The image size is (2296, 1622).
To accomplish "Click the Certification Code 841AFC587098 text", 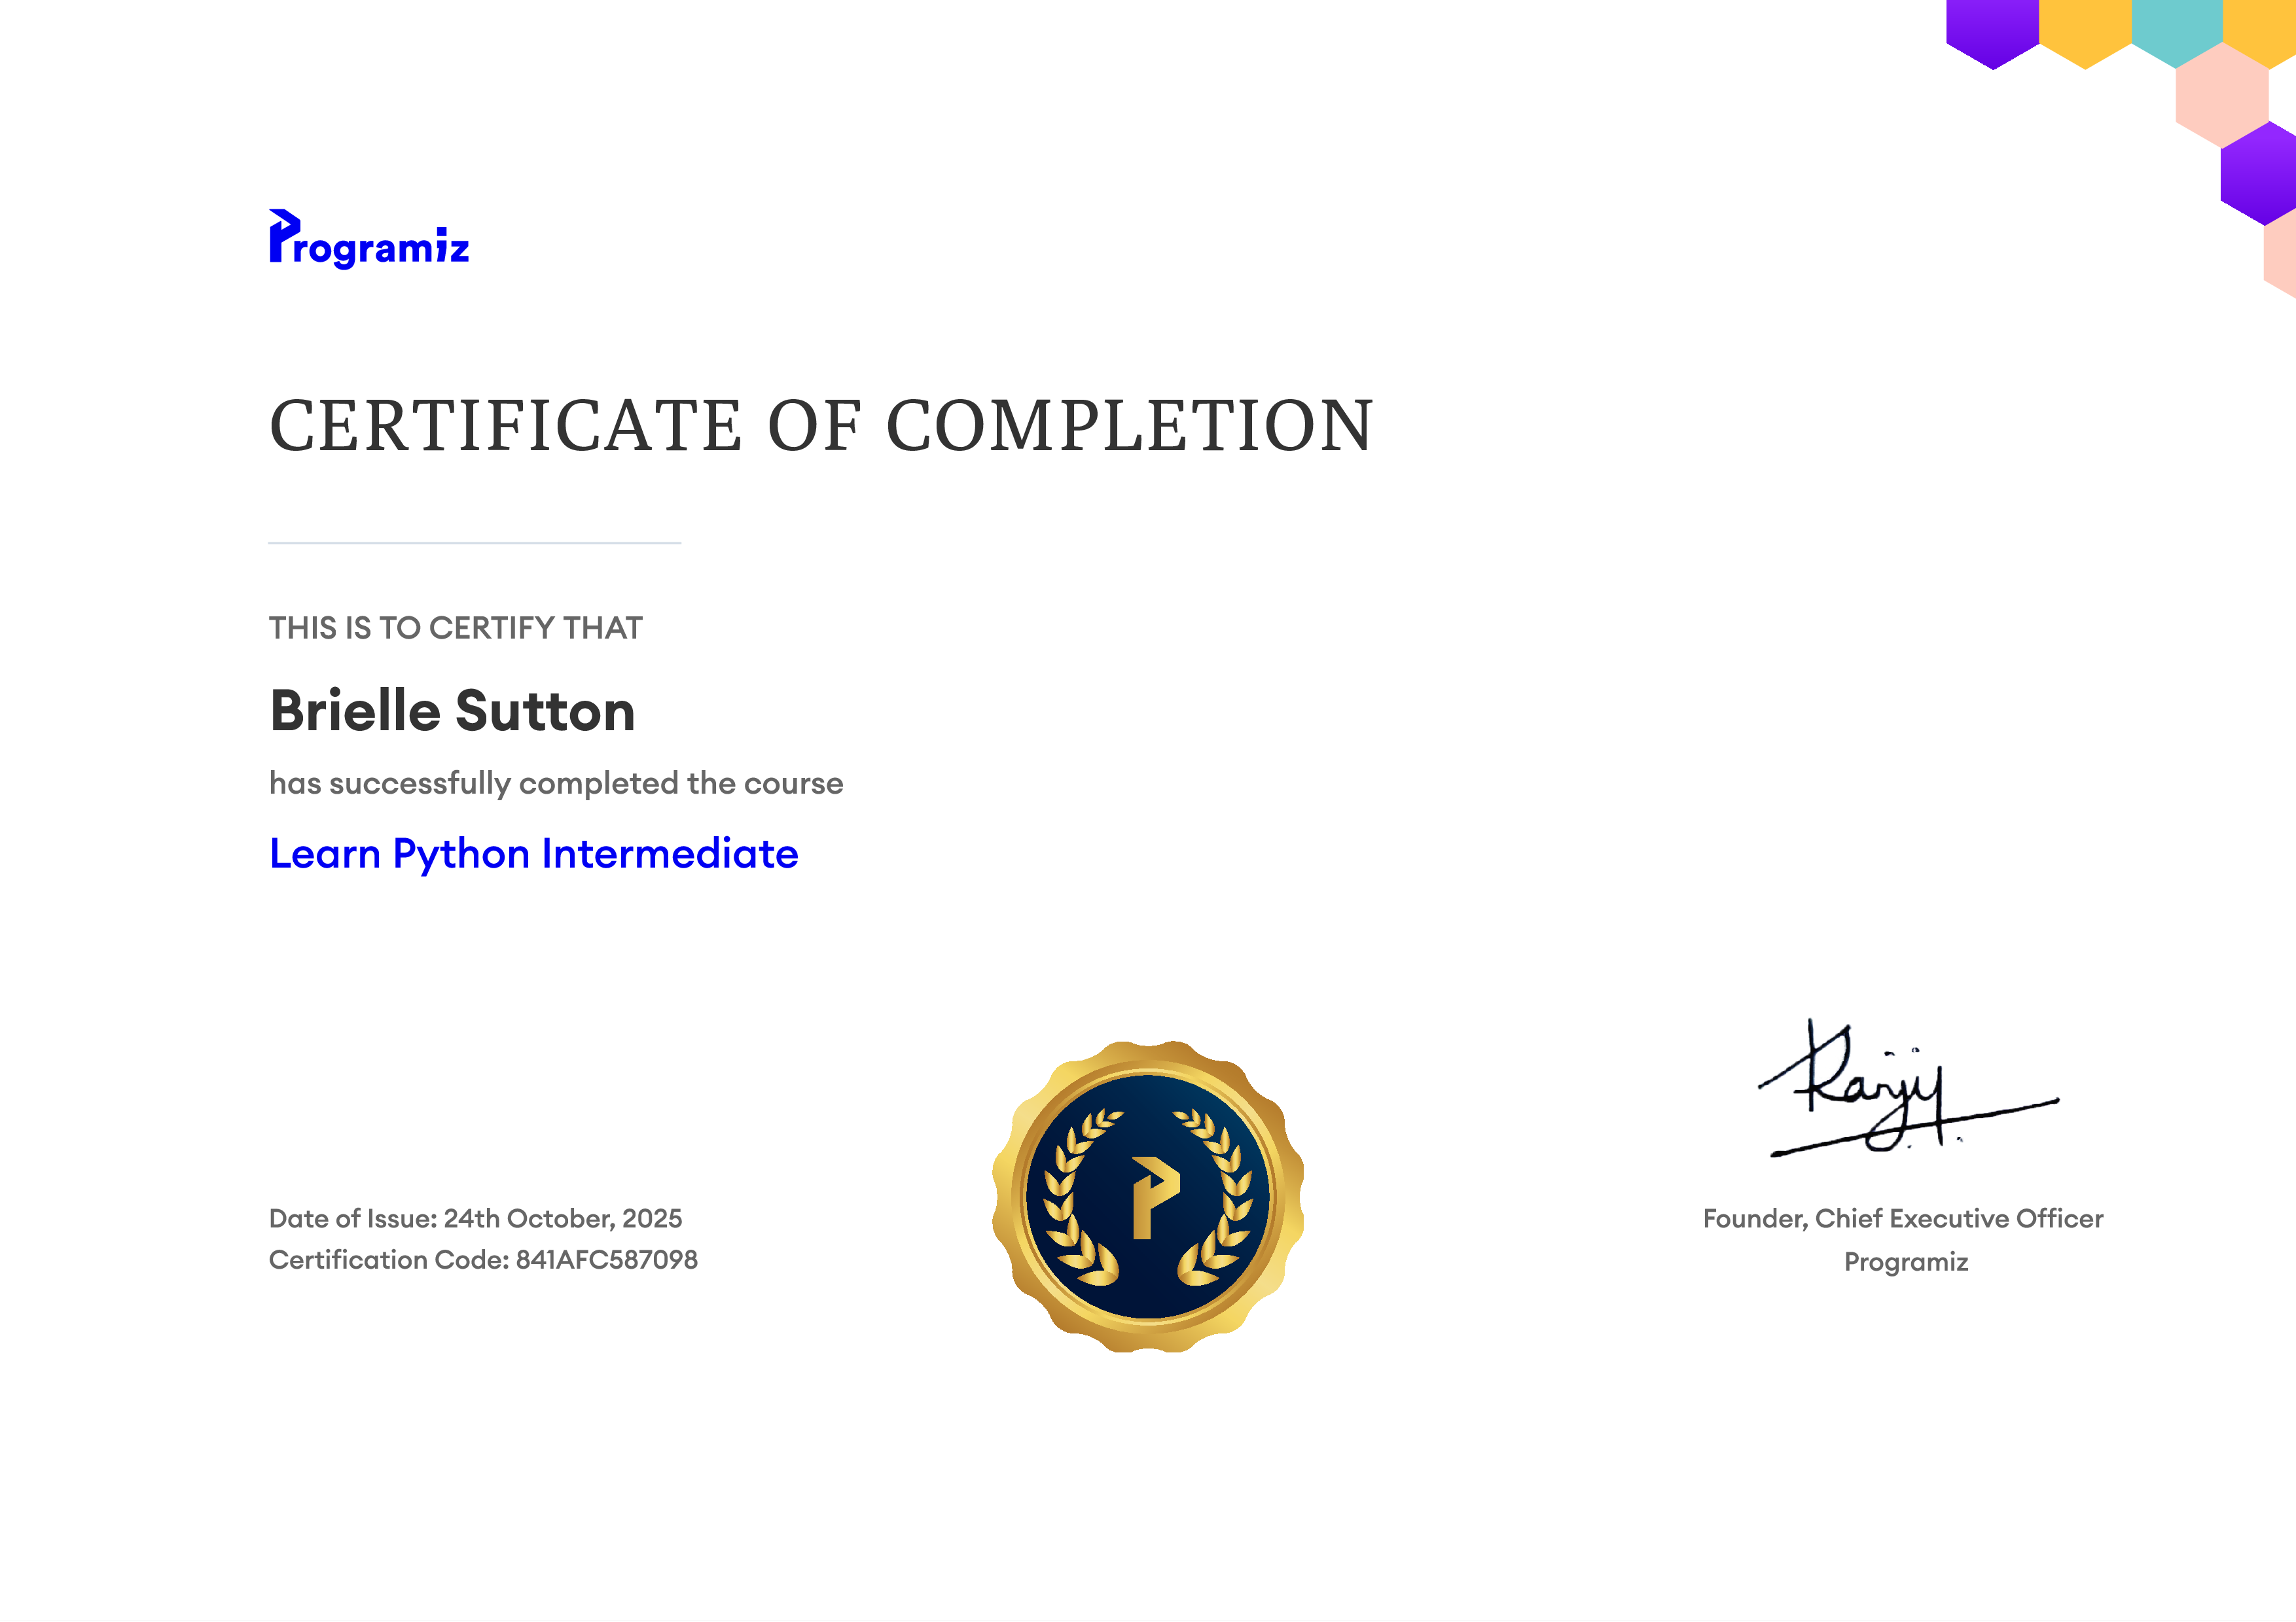I will click(483, 1260).
